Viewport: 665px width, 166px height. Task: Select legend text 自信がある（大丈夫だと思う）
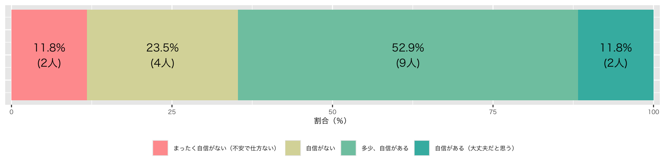coord(475,148)
